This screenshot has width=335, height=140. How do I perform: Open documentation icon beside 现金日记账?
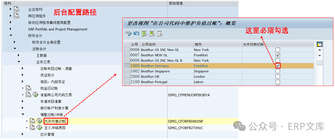tap(29, 88)
